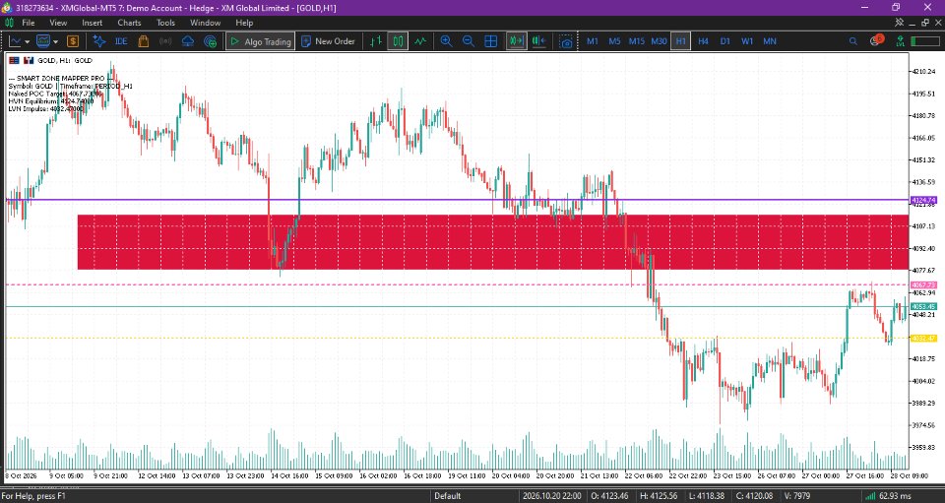Open the account icon with the red badge
This screenshot has width=945, height=503.
pos(876,40)
